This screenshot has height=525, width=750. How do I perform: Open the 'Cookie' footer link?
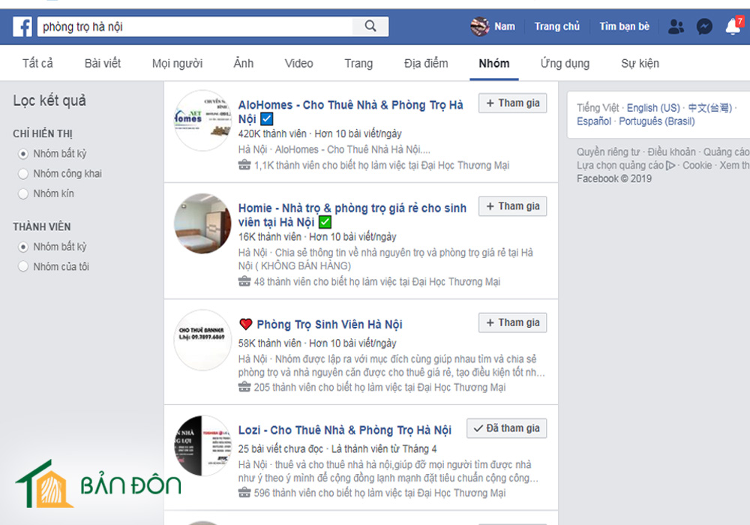click(697, 166)
